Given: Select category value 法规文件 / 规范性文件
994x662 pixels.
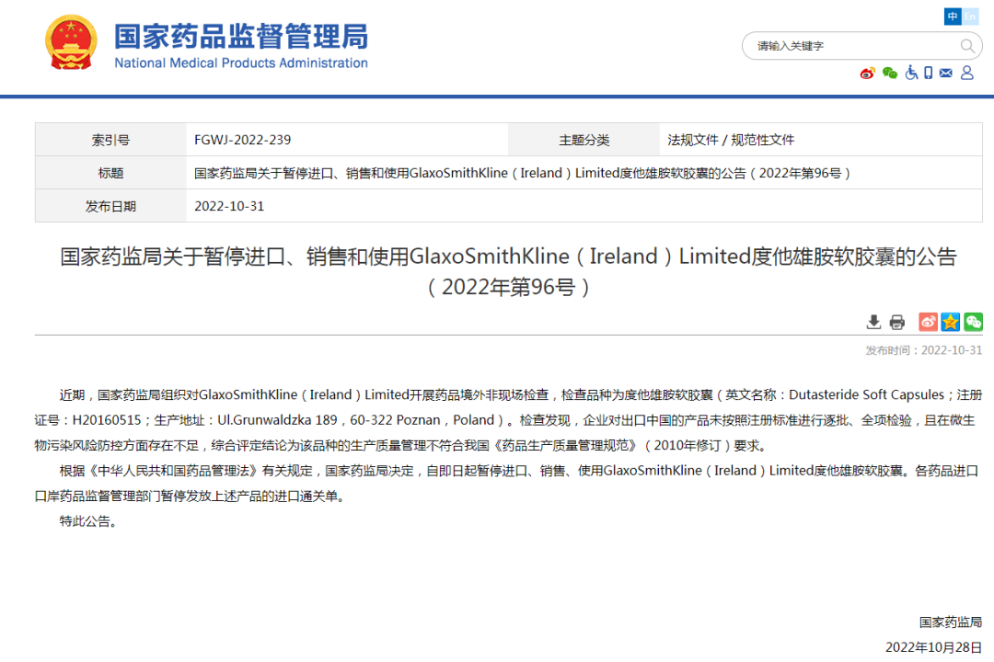Looking at the screenshot, I should click(730, 140).
